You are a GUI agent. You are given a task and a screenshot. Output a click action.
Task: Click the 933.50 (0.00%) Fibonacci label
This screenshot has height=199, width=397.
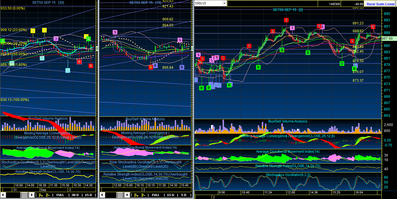point(13,8)
